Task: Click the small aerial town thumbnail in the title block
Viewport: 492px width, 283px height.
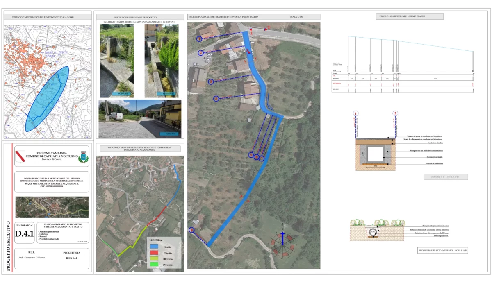Action: [x=52, y=207]
